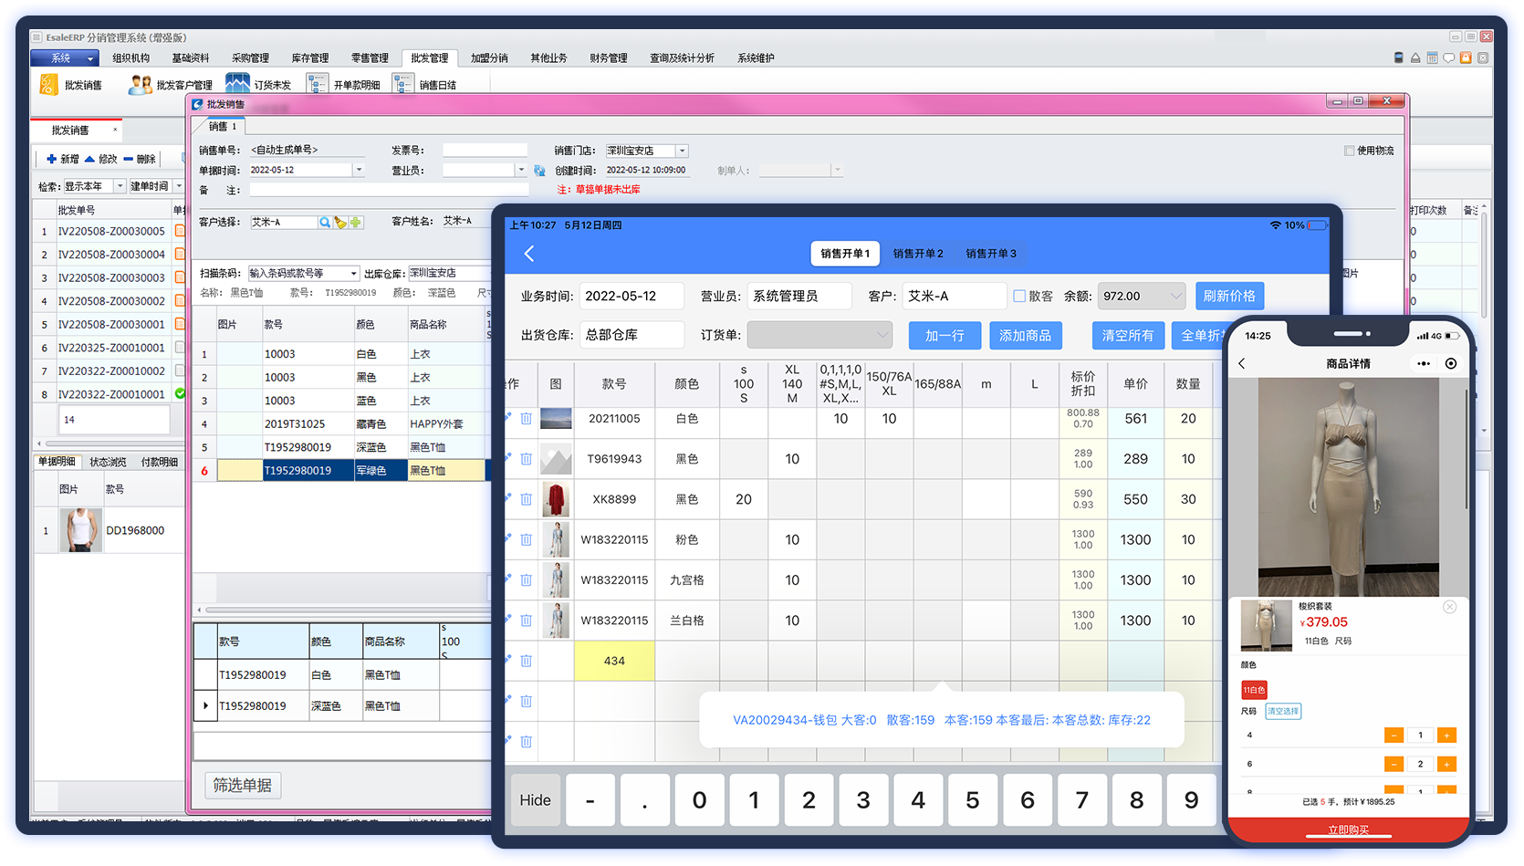Image resolution: width=1524 pixels, height=866 pixels.
Task: Switch to tablet tab 销售开单3
Action: [x=991, y=254]
